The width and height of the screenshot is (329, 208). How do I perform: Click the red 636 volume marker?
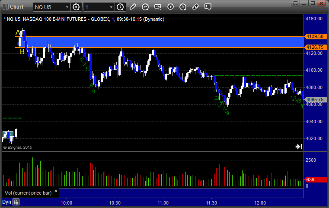coord(315,179)
